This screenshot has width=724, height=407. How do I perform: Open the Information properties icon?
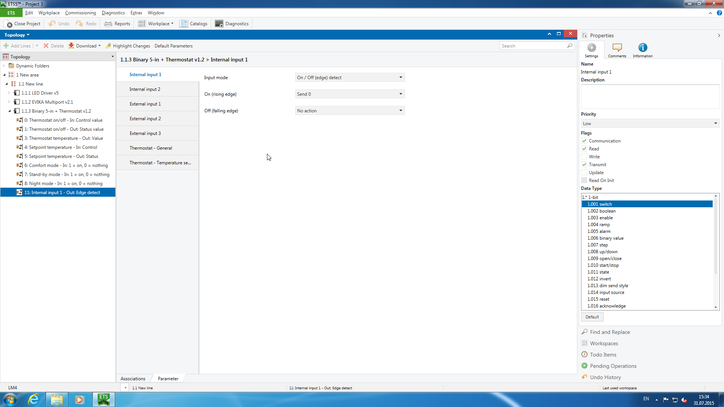click(643, 48)
